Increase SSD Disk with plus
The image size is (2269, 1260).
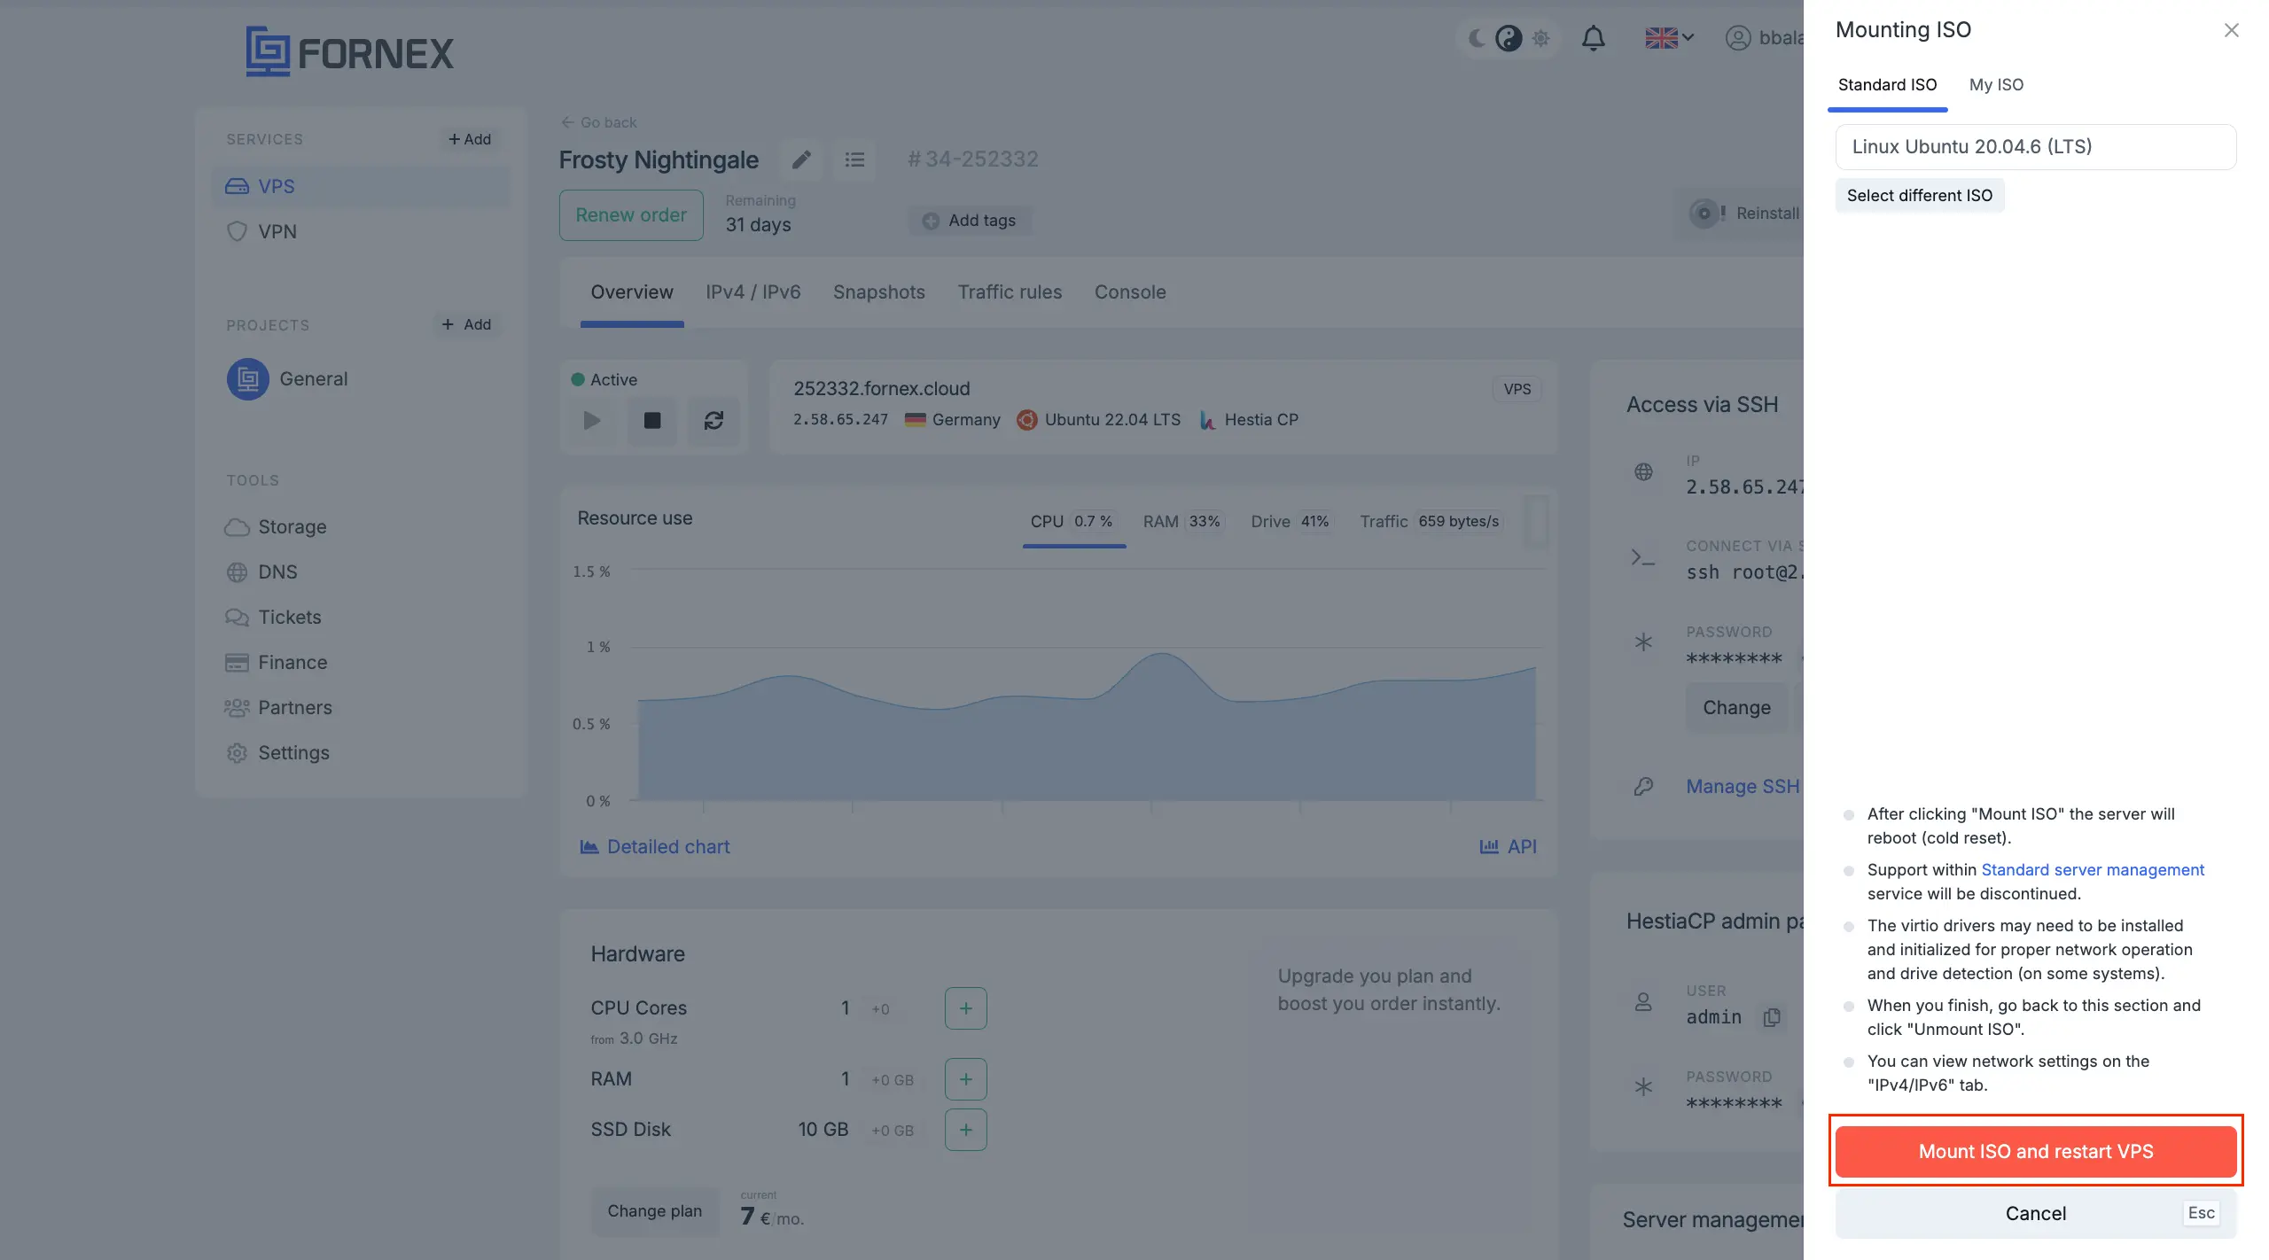(x=966, y=1130)
